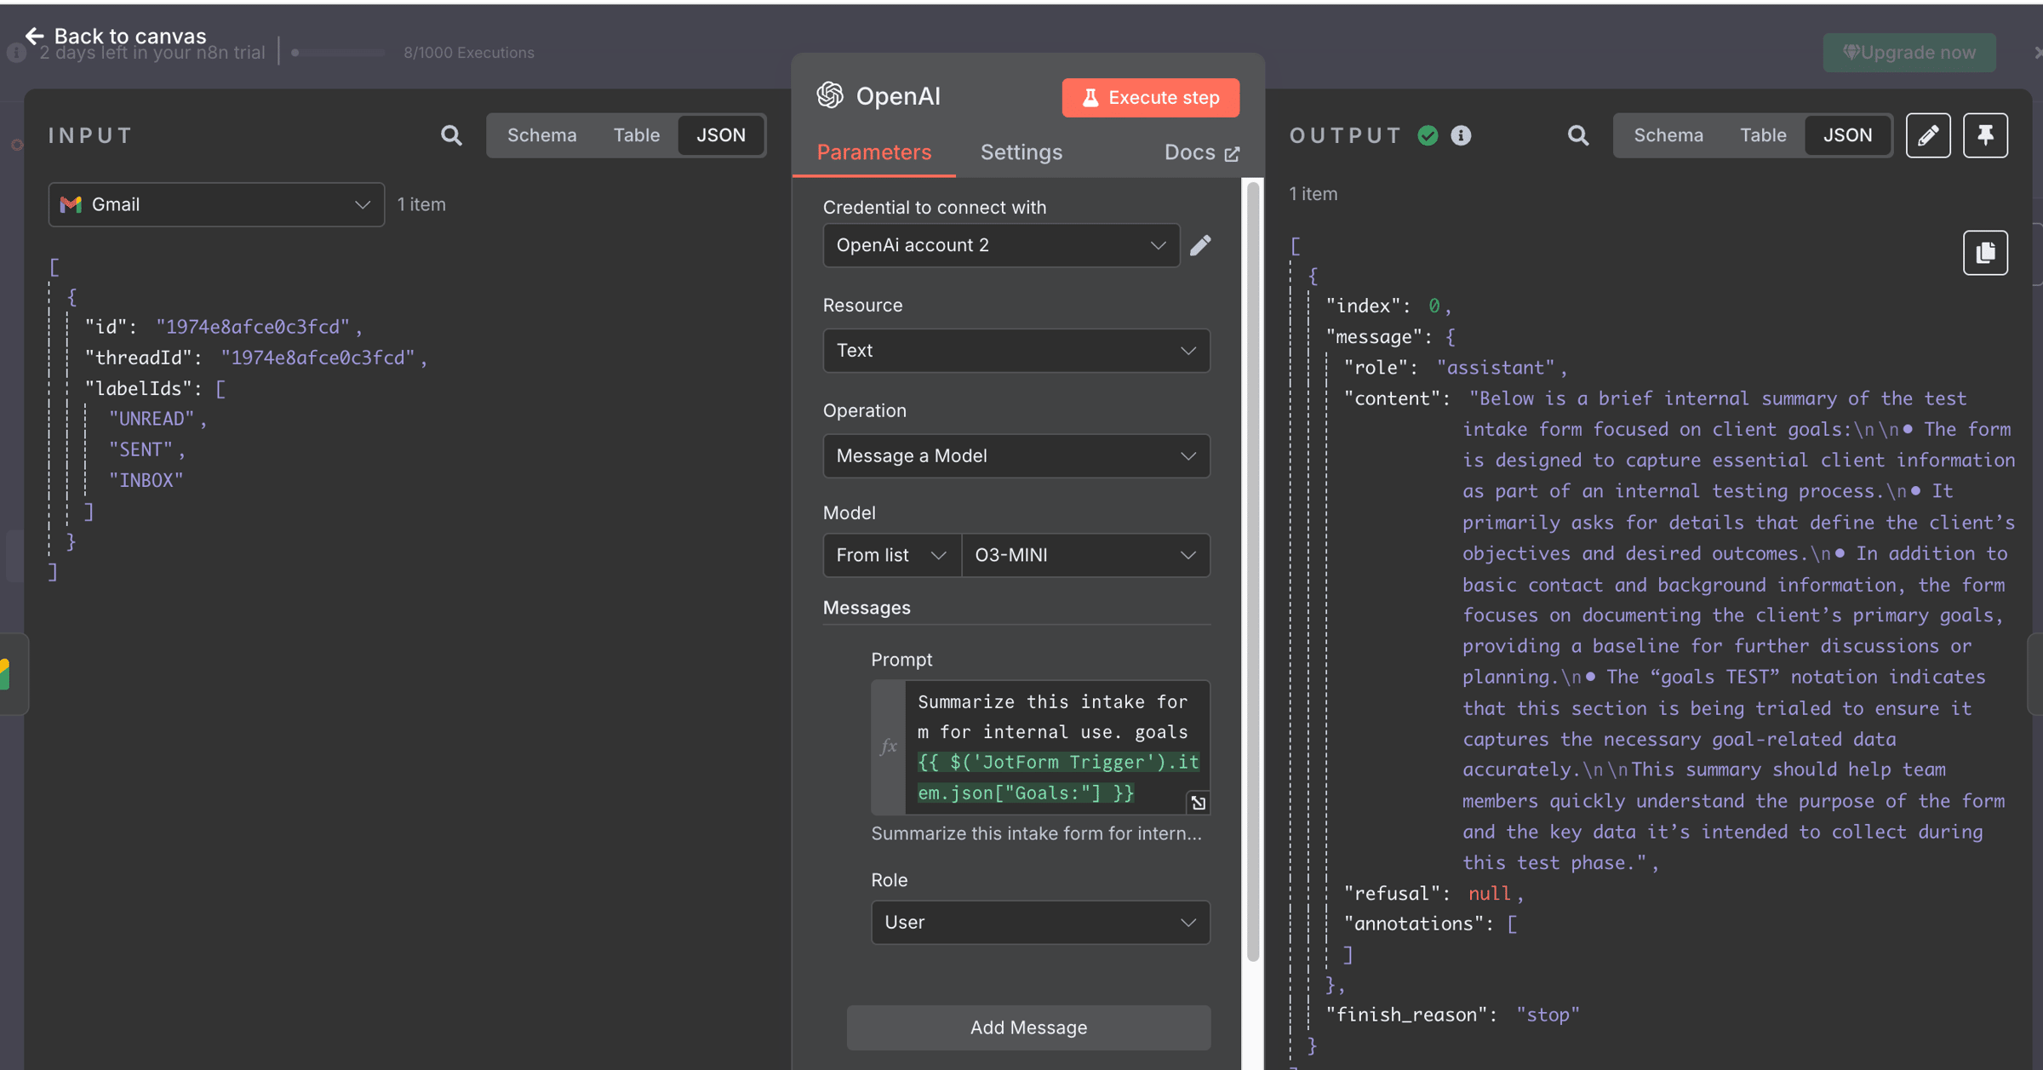Click the executions usage progress bar
Viewport: 2043px width, 1070px height.
point(339,53)
